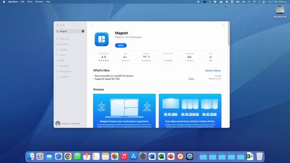Viewport: 290px width, 163px height.
Task: Open System Settings from the Dock
Action: click(143, 157)
